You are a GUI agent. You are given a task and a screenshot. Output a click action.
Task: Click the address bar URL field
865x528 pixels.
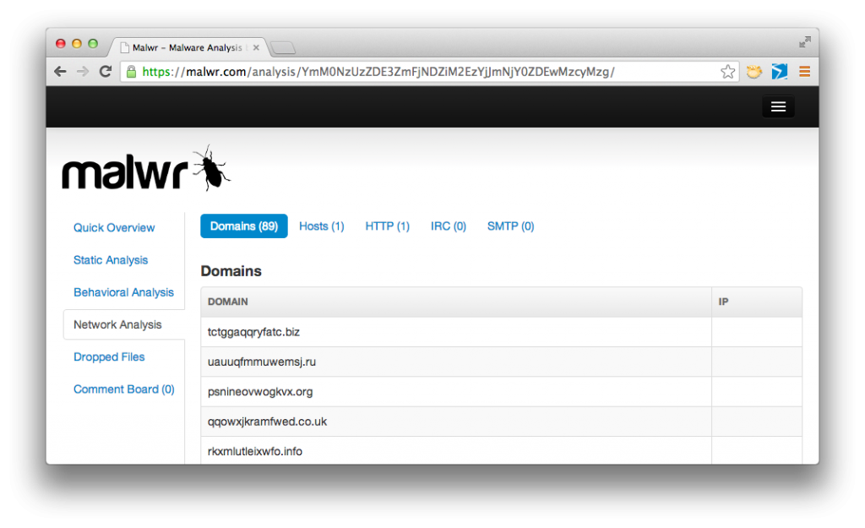(430, 72)
